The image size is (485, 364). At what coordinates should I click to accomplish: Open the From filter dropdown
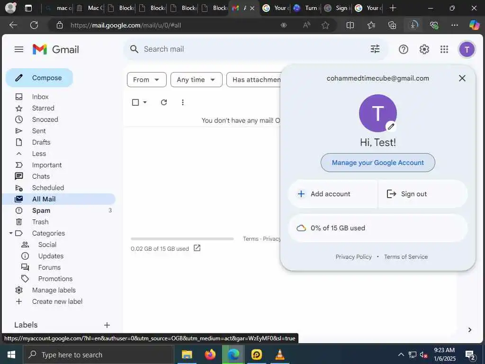point(147,80)
